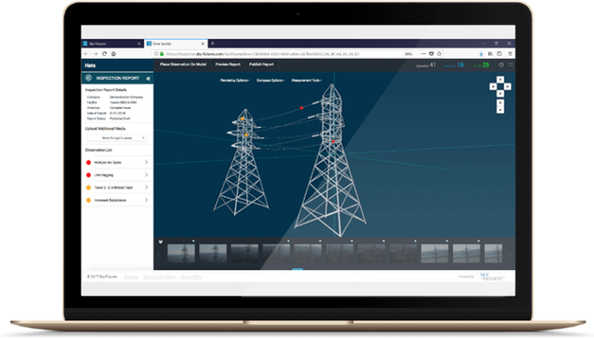
Task: Save page to Pocket
Action: pos(431,54)
